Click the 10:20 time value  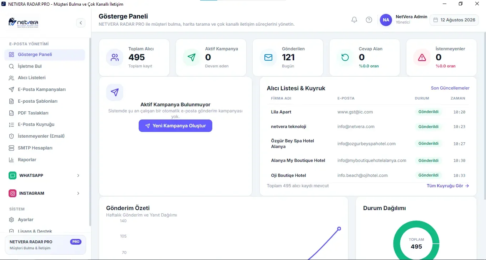point(460,112)
